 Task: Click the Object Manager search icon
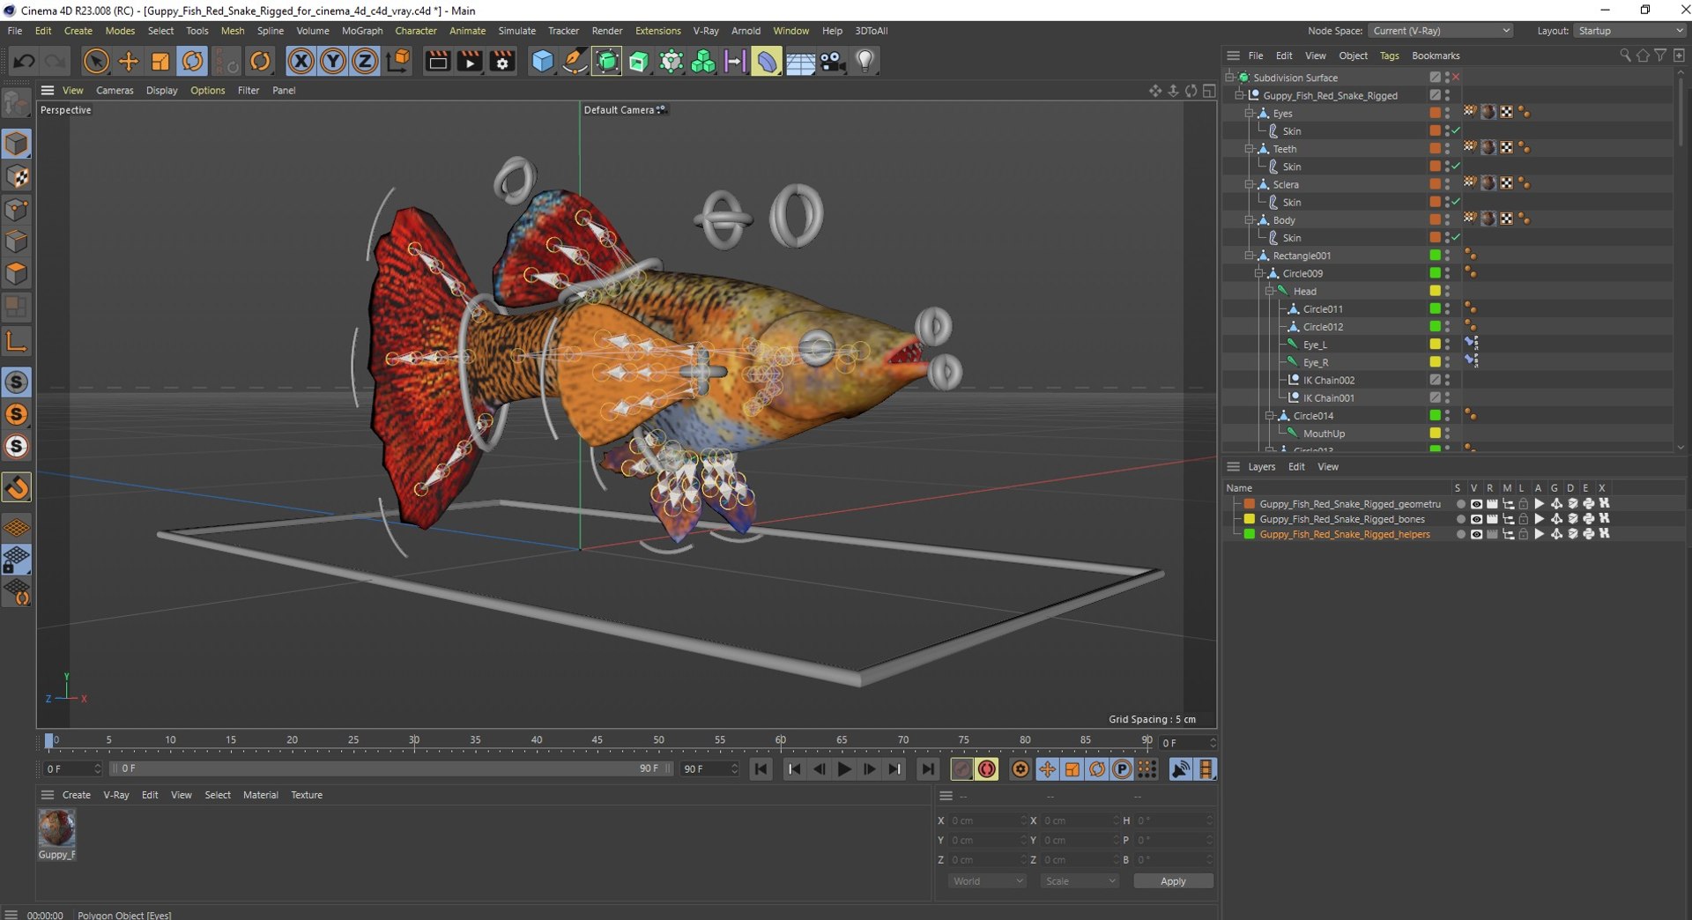point(1625,56)
